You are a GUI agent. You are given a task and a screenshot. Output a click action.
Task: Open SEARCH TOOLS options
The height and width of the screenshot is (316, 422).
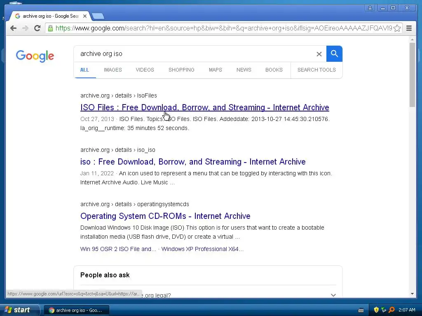316,70
